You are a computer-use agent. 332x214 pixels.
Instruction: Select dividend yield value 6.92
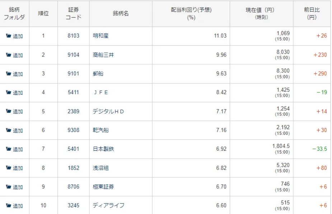click(221, 149)
